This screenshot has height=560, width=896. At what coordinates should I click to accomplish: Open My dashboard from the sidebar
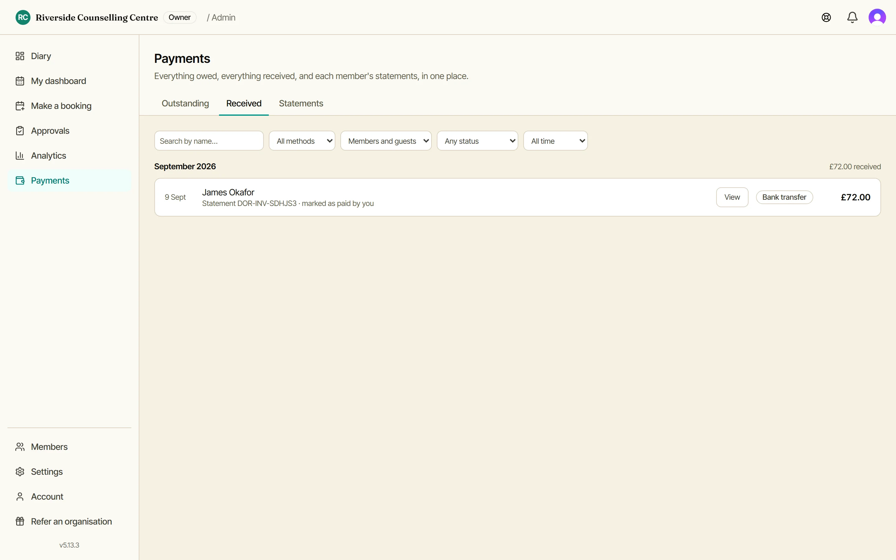tap(69, 81)
